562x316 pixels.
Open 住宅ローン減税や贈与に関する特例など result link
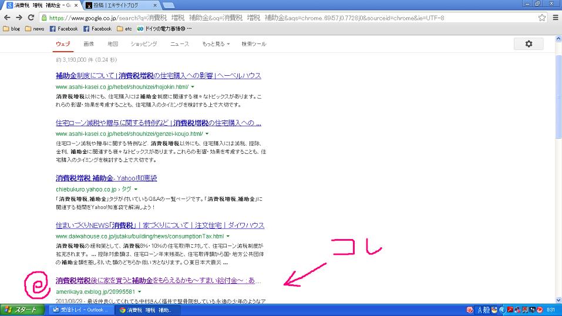pyautogui.click(x=159, y=123)
